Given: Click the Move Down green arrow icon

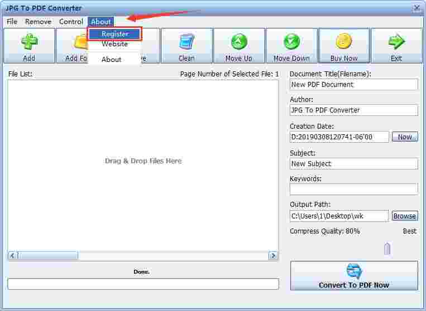Looking at the screenshot, I should point(291,41).
